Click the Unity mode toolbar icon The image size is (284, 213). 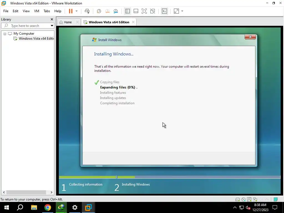[153, 11]
